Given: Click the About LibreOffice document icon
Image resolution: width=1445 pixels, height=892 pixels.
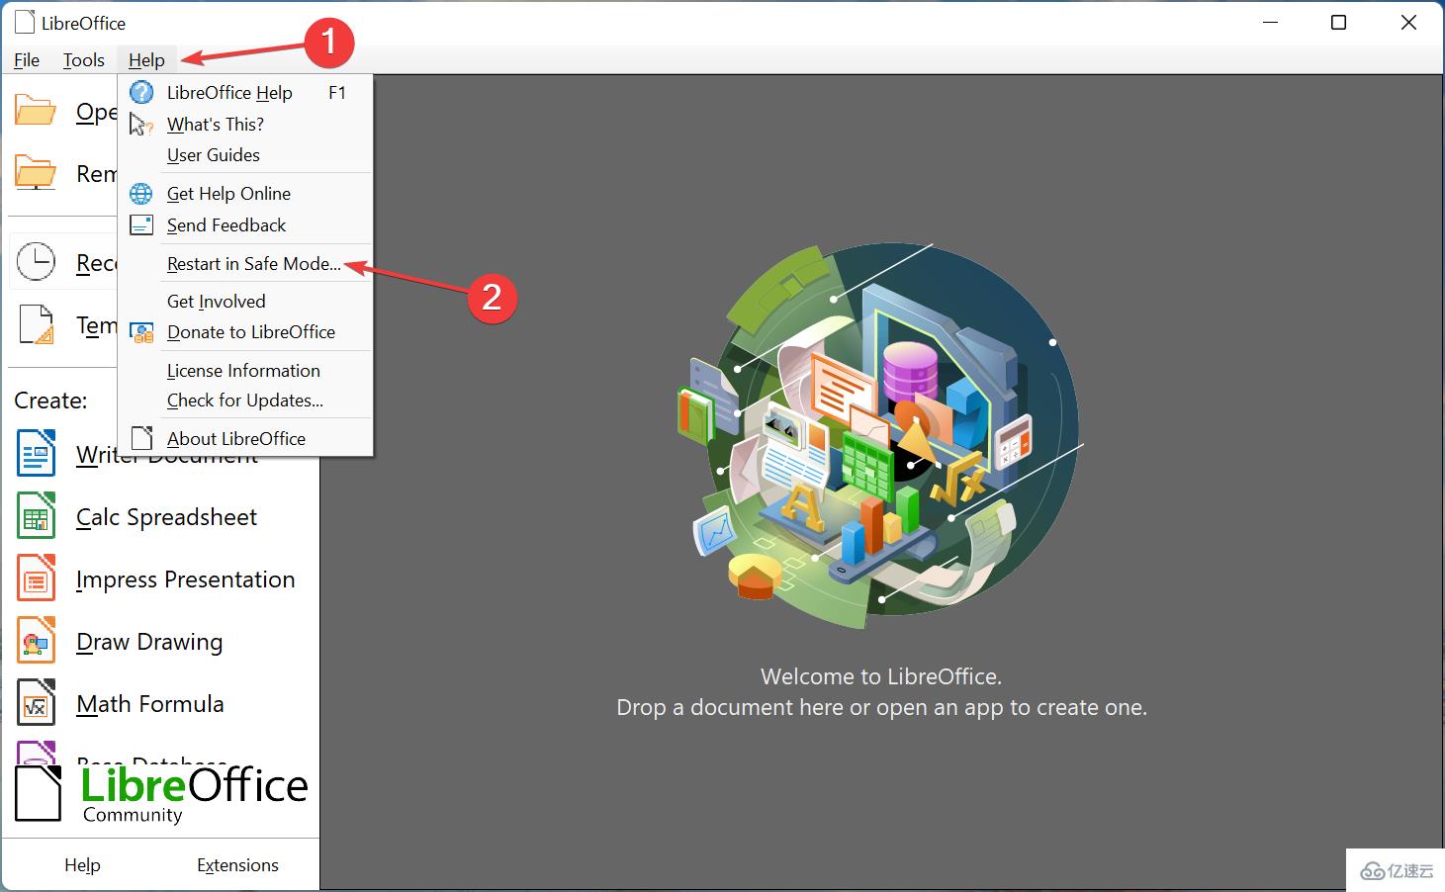Looking at the screenshot, I should (142, 438).
